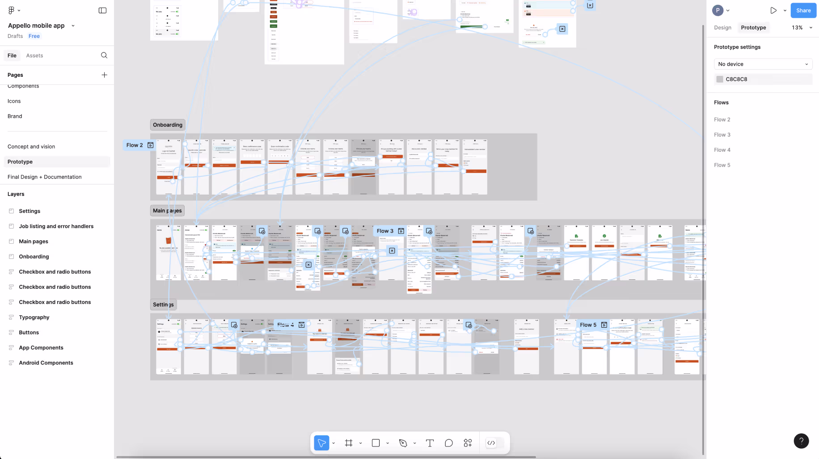
Task: Select the Move tool in toolbar
Action: (321, 443)
